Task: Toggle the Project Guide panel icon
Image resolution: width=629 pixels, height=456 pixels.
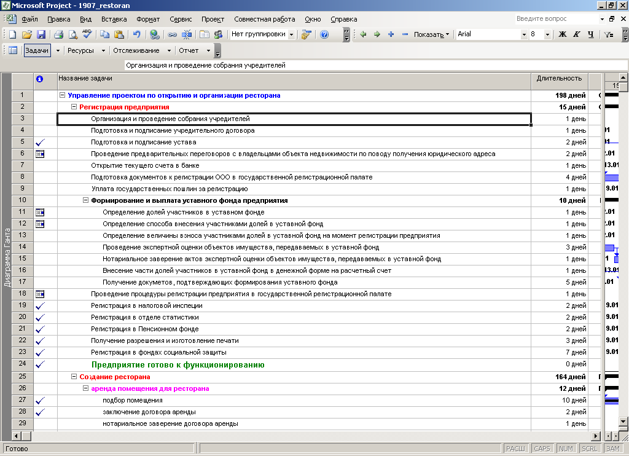Action: (13, 50)
